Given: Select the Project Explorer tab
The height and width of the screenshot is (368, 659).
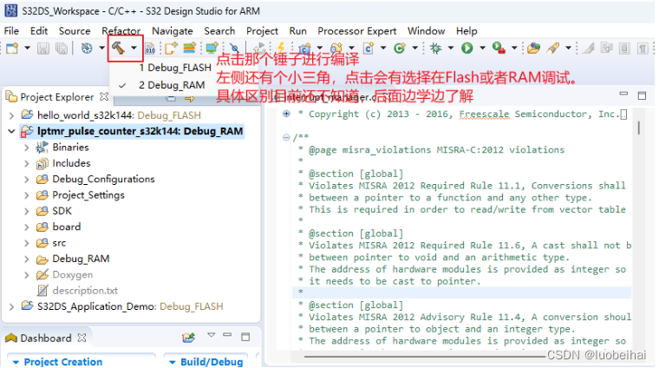Looking at the screenshot, I should pyautogui.click(x=56, y=97).
